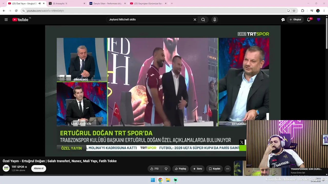Start voice search with microphone
This screenshot has height=184, width=328.
215,20
